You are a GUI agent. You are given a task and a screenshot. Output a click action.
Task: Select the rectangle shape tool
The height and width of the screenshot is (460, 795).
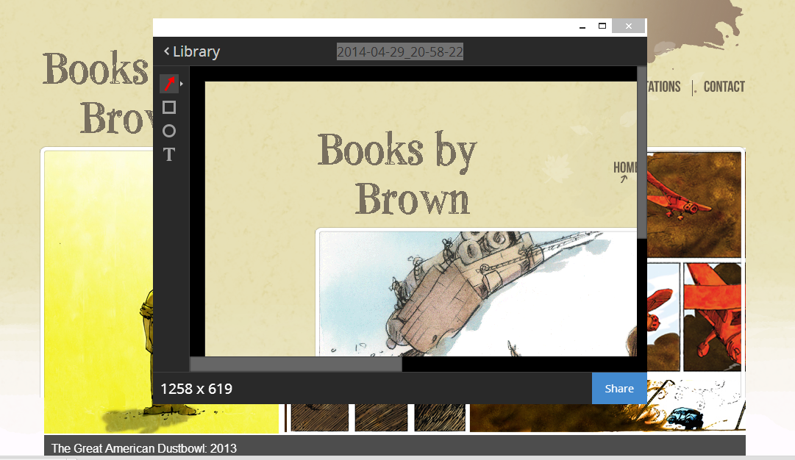[x=169, y=107]
